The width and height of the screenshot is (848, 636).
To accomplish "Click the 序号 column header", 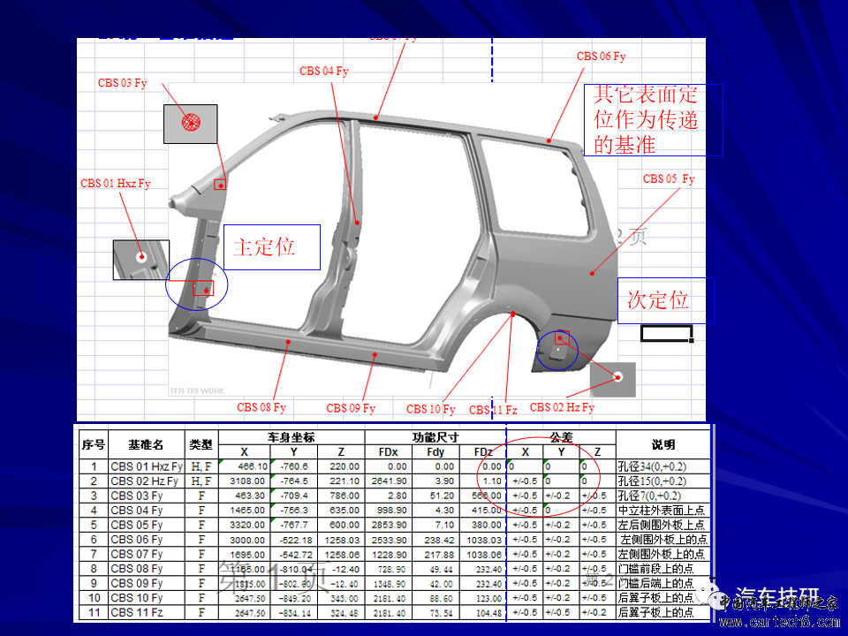I will pos(94,444).
